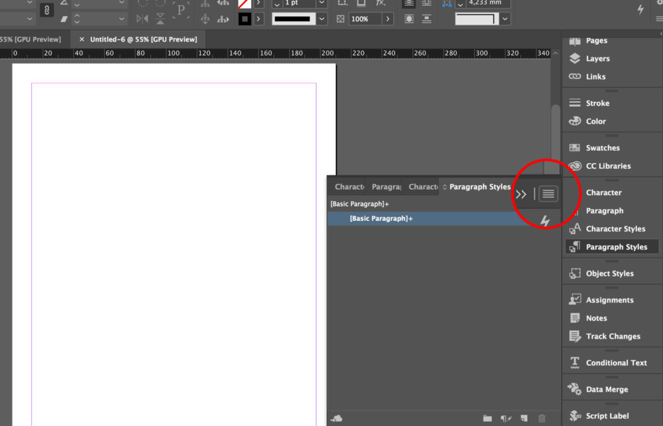Switch to the Paragraph Styles tab

tap(479, 186)
